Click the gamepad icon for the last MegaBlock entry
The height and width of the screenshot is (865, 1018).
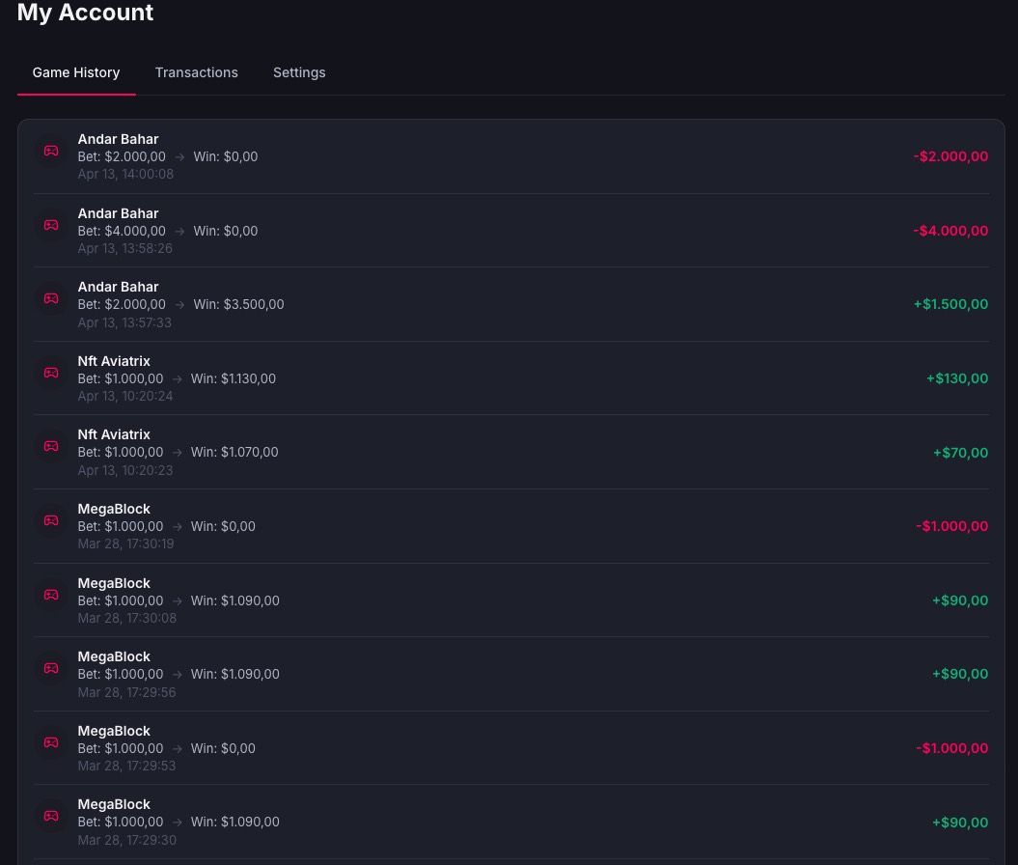tap(50, 816)
